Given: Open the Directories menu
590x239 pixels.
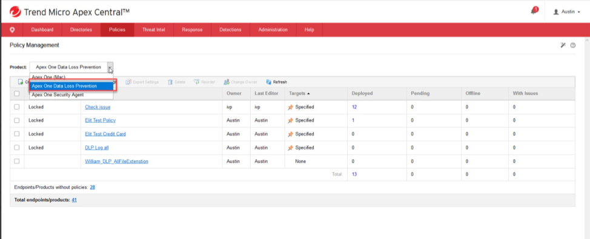Looking at the screenshot, I should [81, 30].
